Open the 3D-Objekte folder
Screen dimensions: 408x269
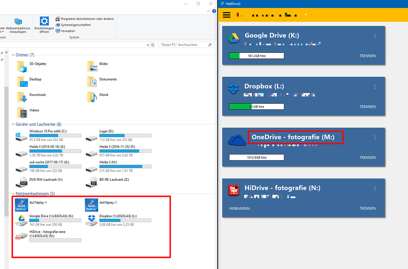[x=32, y=67]
